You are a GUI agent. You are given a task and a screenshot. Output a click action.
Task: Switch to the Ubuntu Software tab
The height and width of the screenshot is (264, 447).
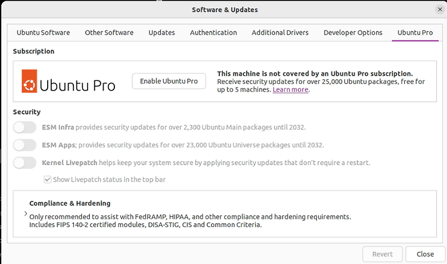point(43,33)
